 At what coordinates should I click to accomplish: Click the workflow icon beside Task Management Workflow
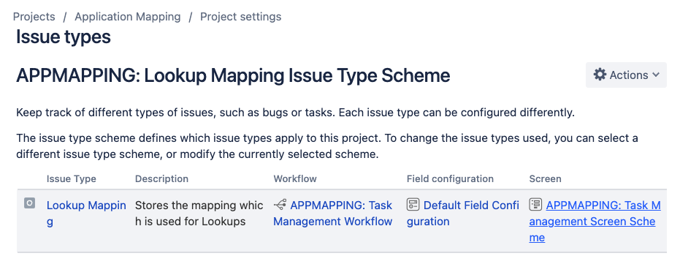point(280,205)
